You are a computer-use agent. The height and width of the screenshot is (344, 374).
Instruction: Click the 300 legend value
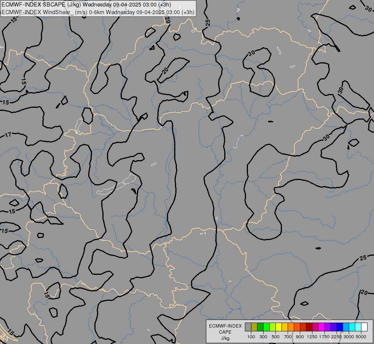coord(263,337)
